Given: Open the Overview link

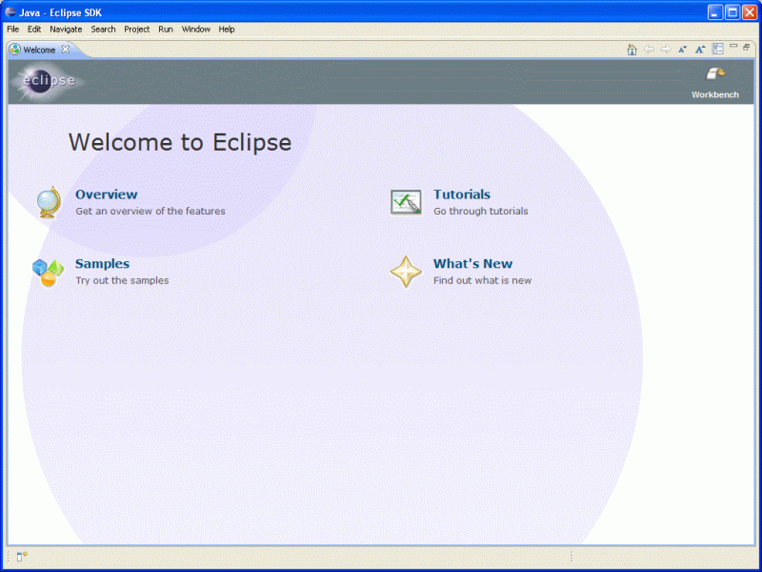Looking at the screenshot, I should [x=107, y=194].
